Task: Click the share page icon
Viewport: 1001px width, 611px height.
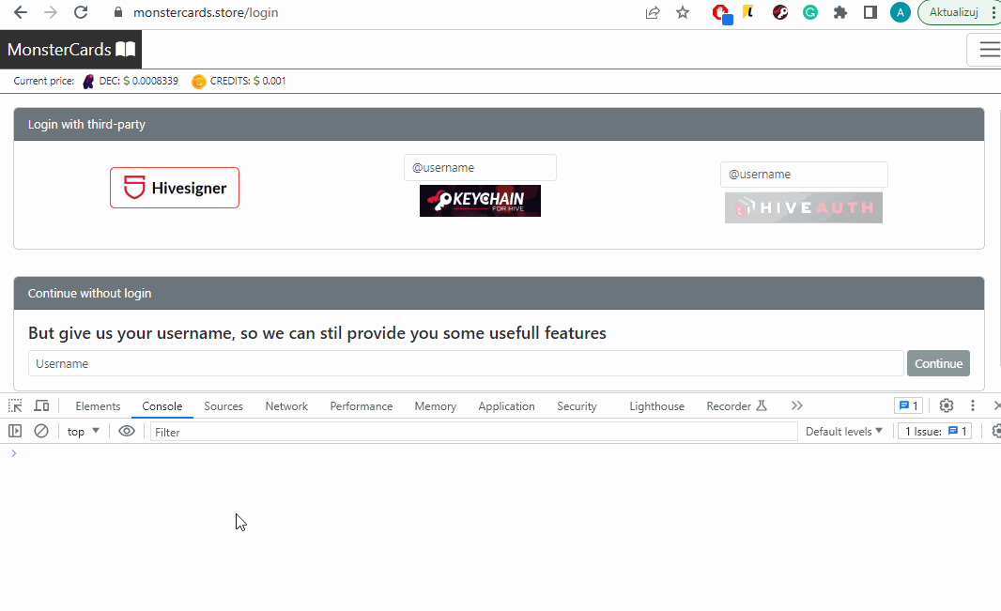Action: (x=653, y=13)
